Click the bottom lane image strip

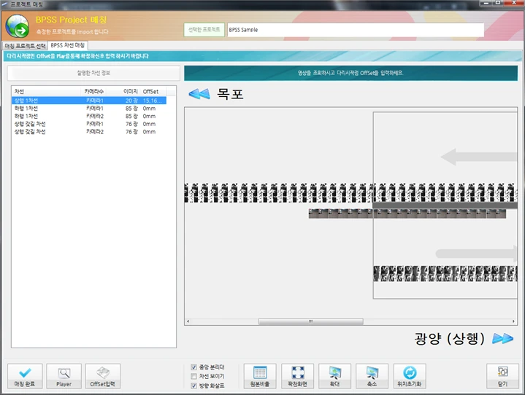(x=445, y=274)
